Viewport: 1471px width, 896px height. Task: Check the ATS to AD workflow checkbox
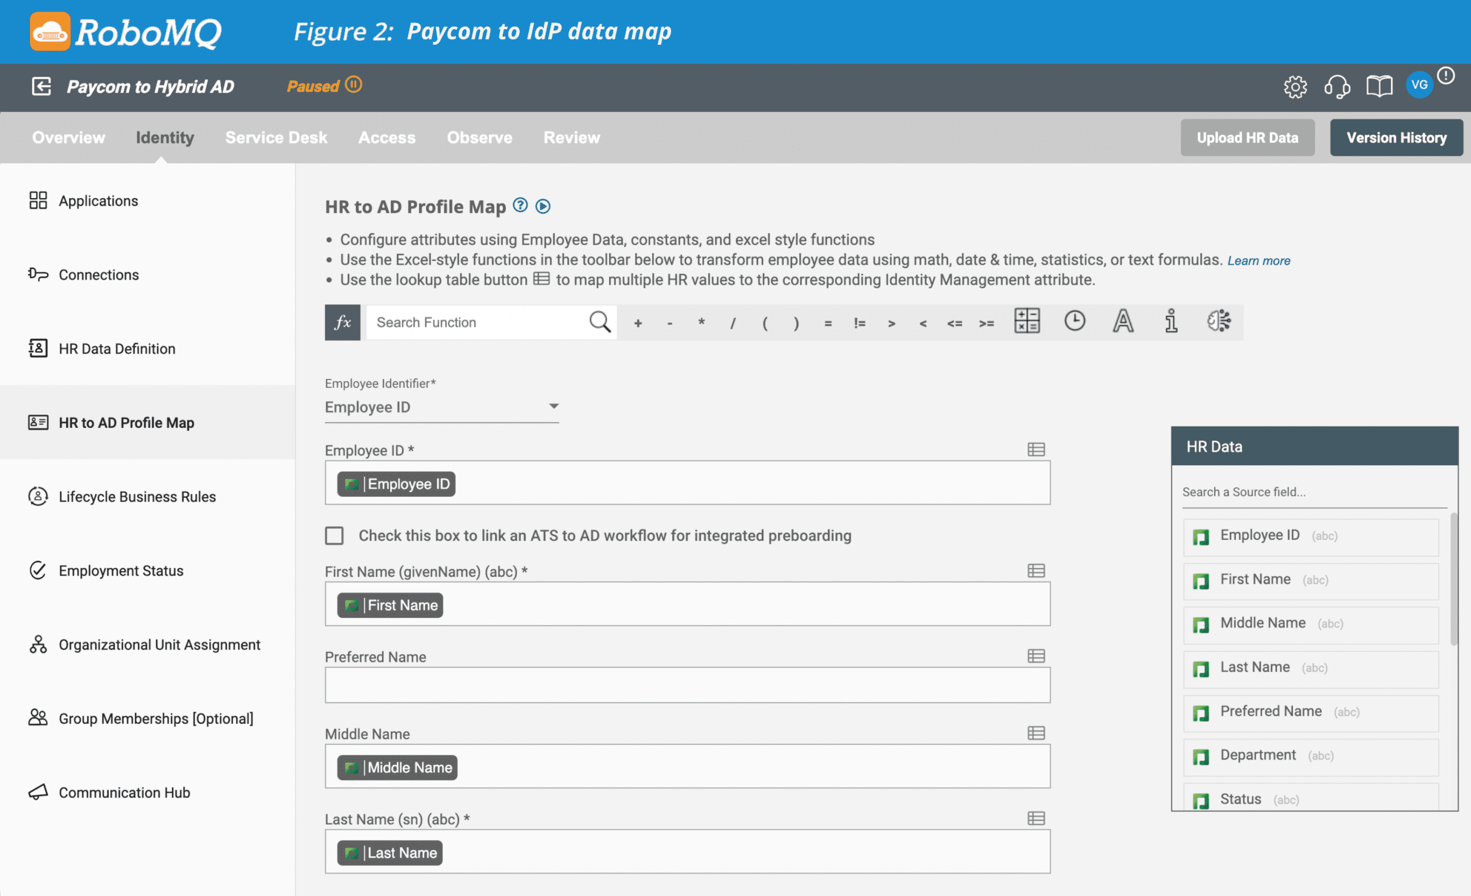[x=334, y=536]
